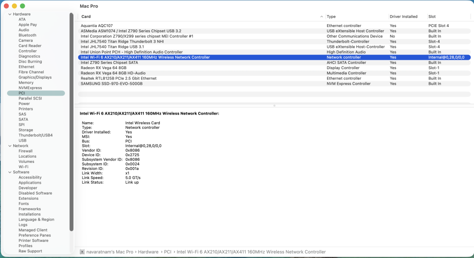Select Printers in sidebar
This screenshot has width=474, height=258.
click(x=26, y=109)
